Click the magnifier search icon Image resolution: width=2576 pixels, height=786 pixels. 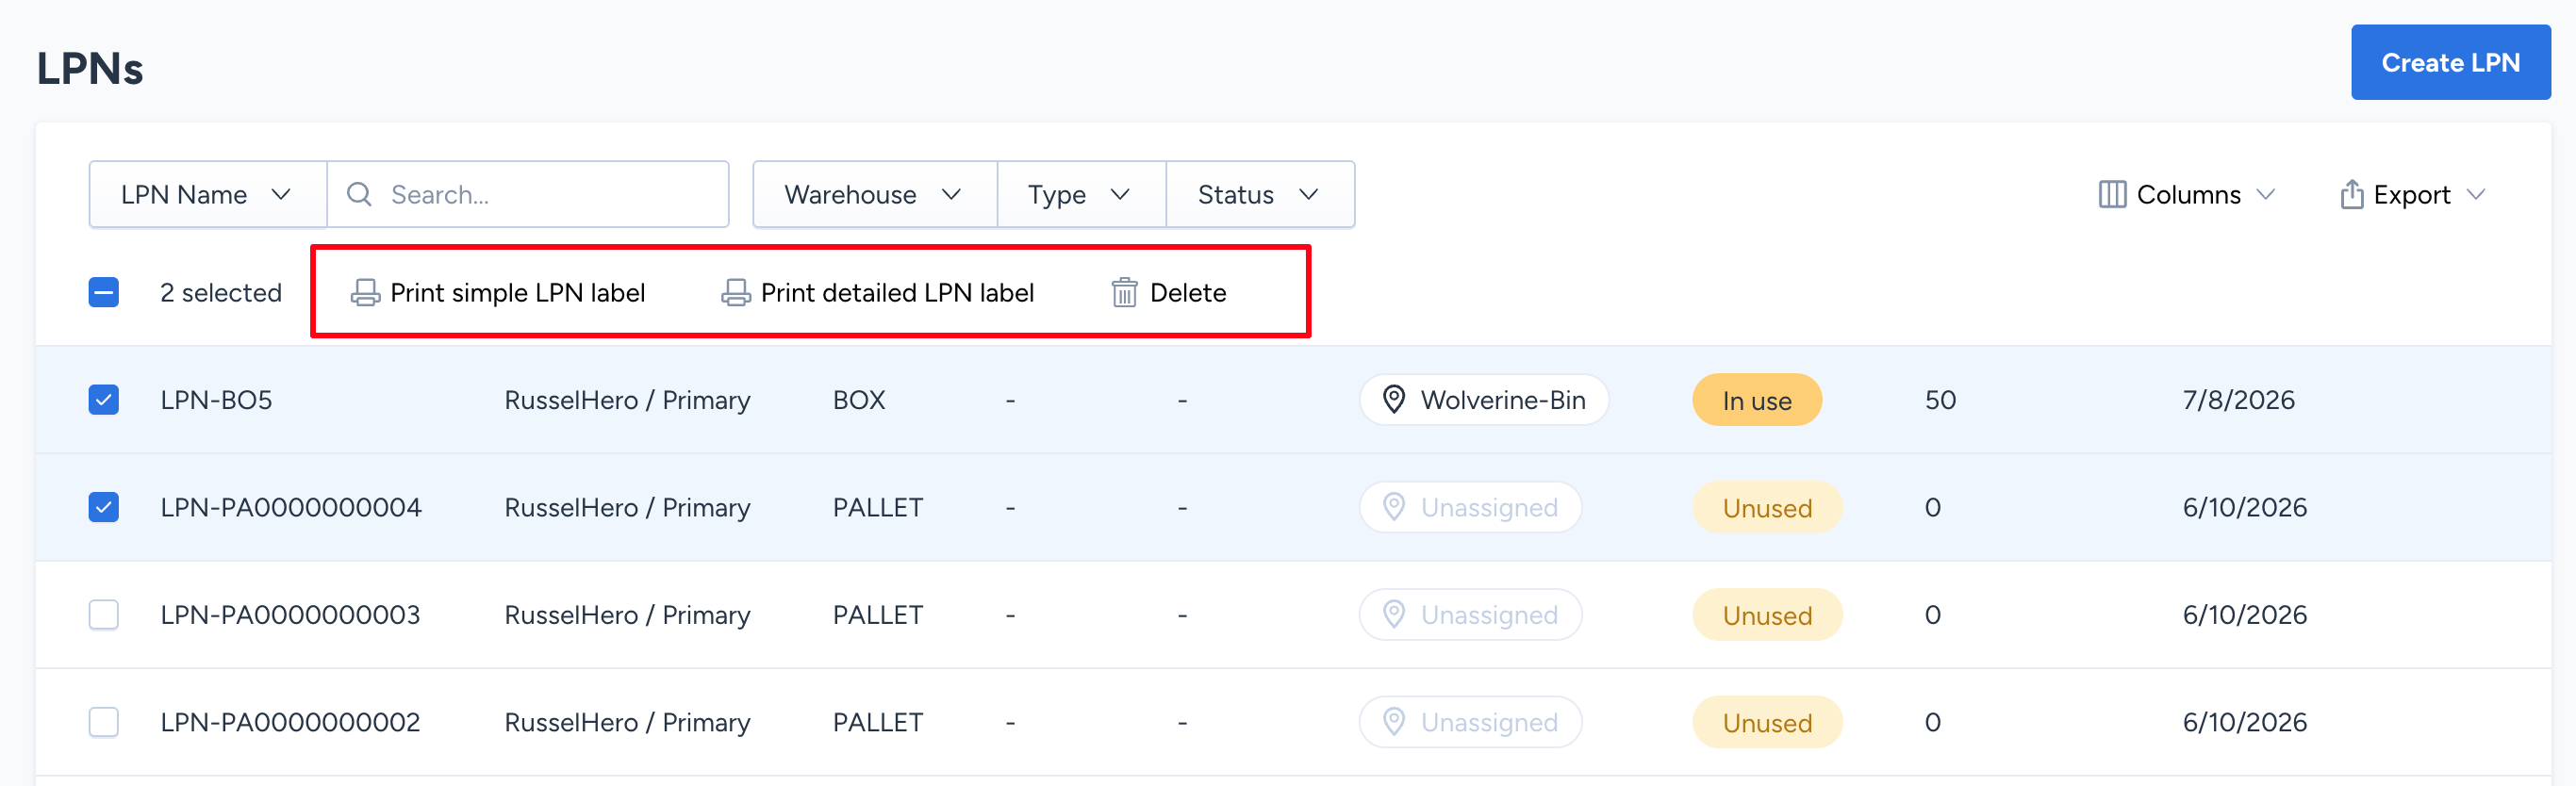coord(359,194)
